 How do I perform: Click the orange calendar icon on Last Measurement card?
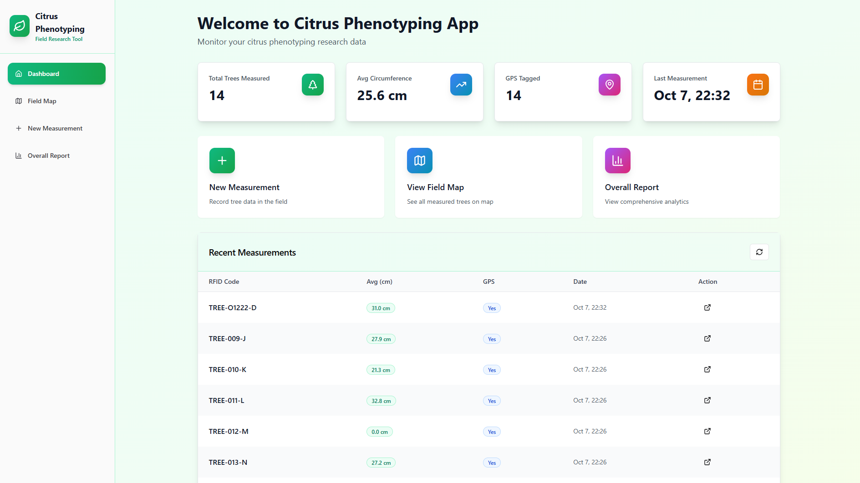tap(758, 85)
